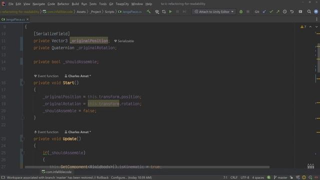Viewport: 320px width, 180px height.
Task: Click the Stop square icon in toolbar
Action: click(x=248, y=11)
